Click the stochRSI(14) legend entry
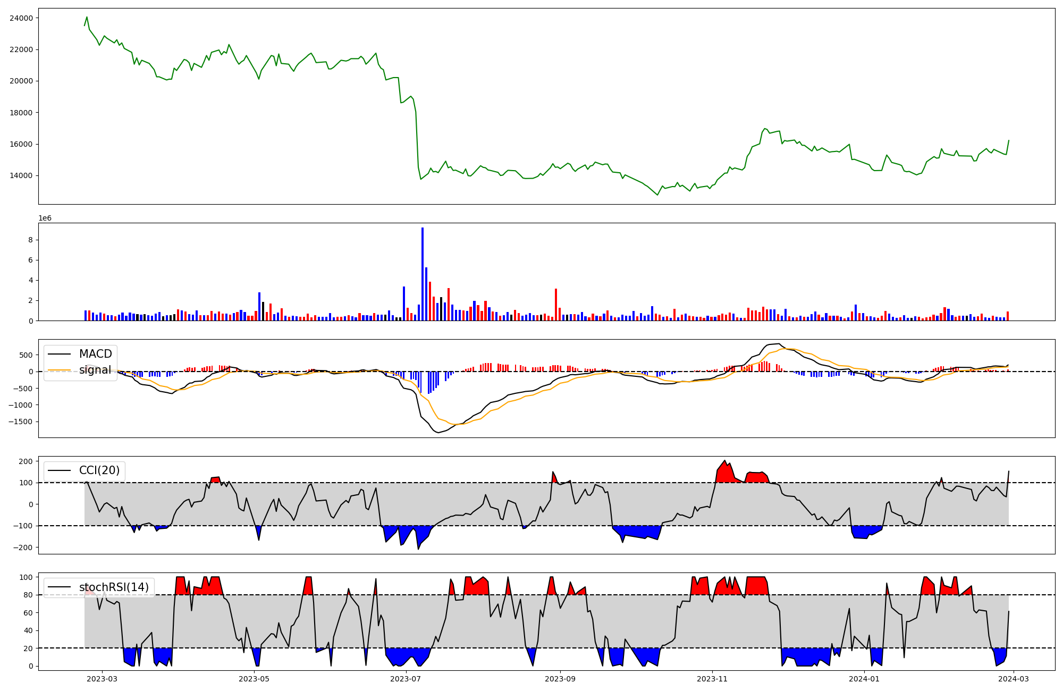This screenshot has width=1063, height=691. [114, 587]
